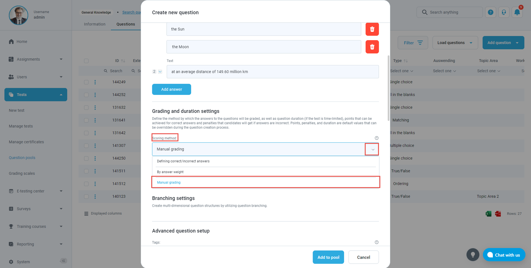Toggle the select-all questions checkbox
Screen dimensions: 531x268
click(x=86, y=61)
